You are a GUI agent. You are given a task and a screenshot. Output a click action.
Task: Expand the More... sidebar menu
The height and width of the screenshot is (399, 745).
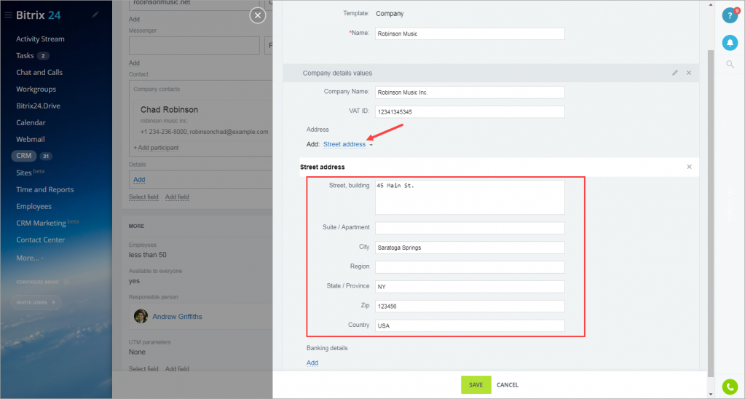(x=30, y=258)
